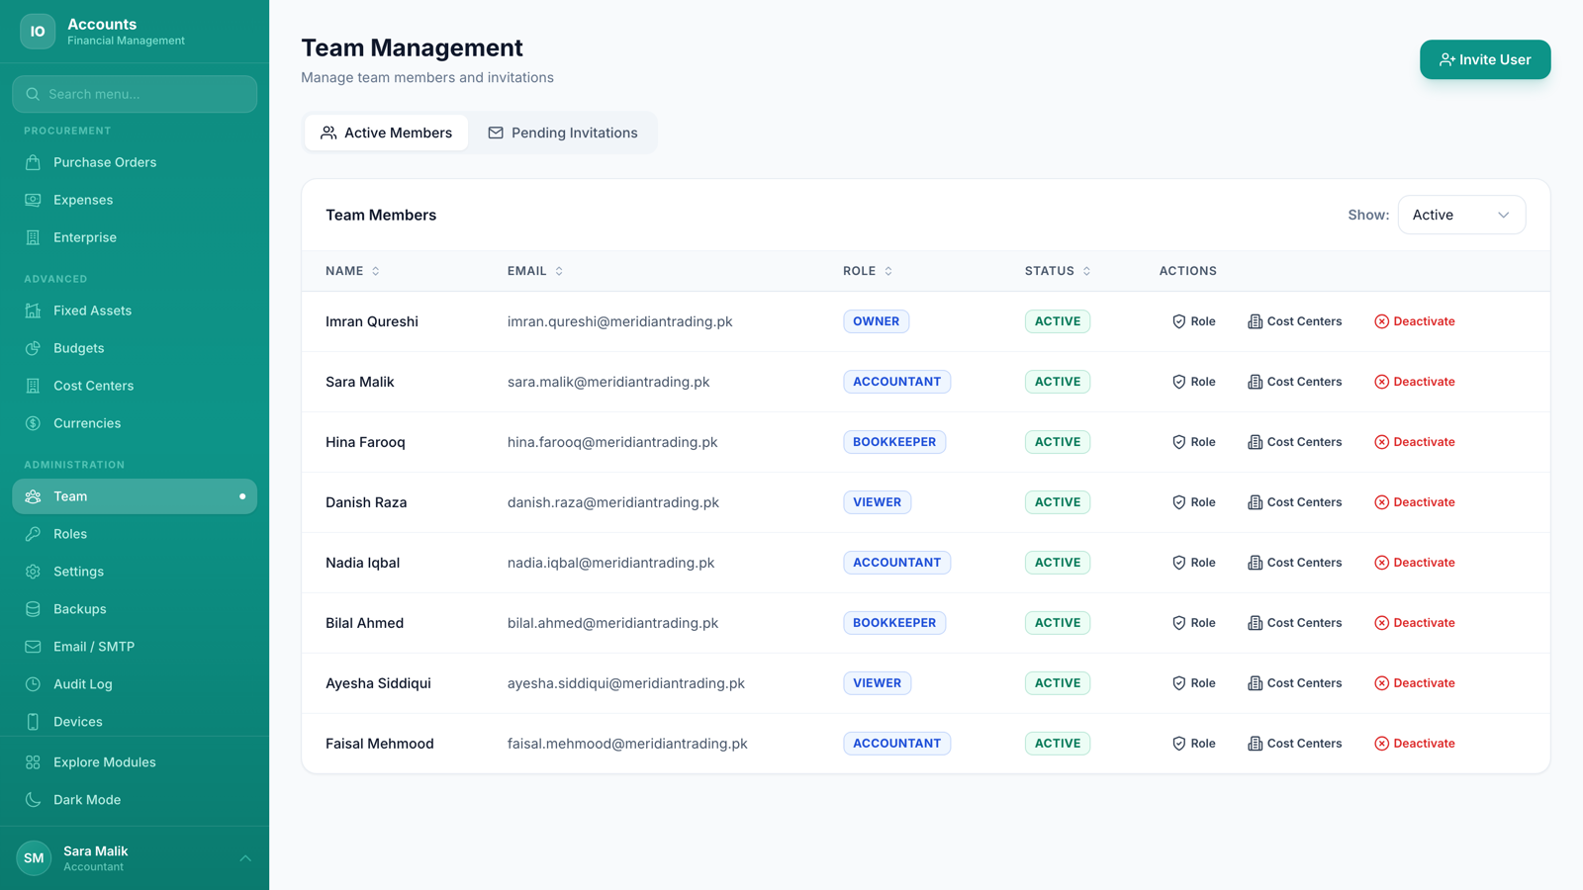Click the Devices phone icon
Viewport: 1583px width, 890px height.
(33, 722)
